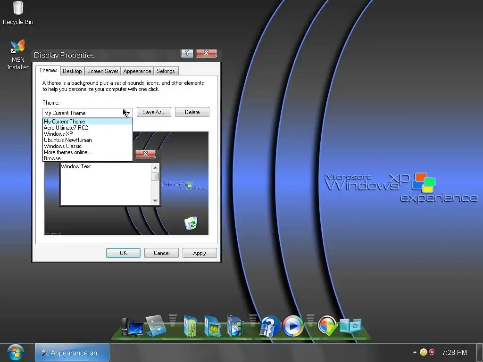Launch the MSN Installer shortcut
The height and width of the screenshot is (362, 483).
pyautogui.click(x=17, y=55)
